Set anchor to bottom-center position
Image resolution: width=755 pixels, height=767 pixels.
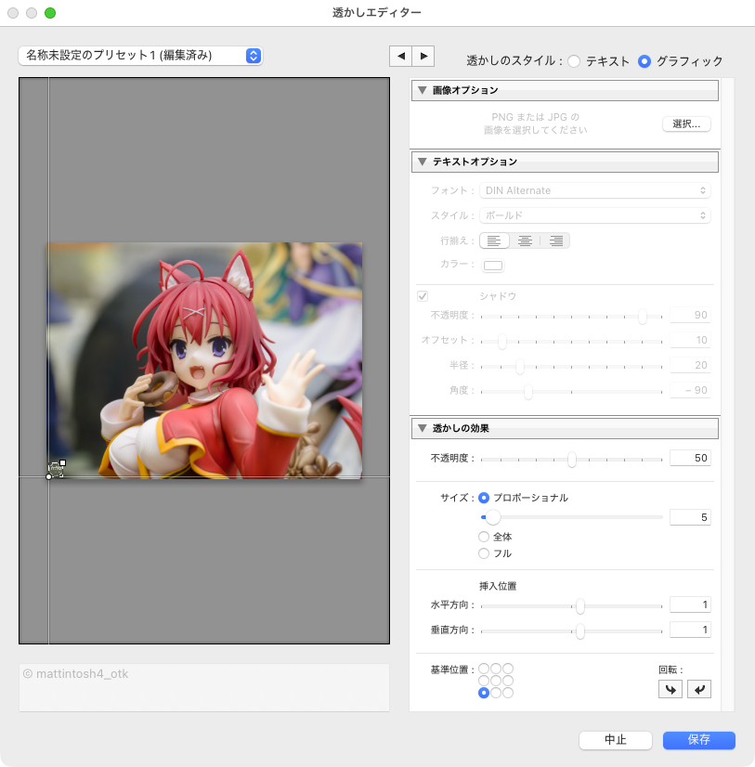pyautogui.click(x=496, y=693)
